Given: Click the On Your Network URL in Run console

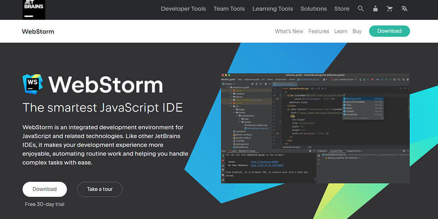Looking at the screenshot, I should pyautogui.click(x=267, y=165).
